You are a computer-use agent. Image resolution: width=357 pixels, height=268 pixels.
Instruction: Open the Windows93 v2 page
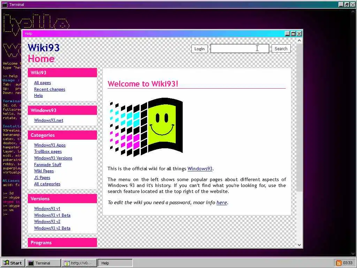pyautogui.click(x=47, y=222)
